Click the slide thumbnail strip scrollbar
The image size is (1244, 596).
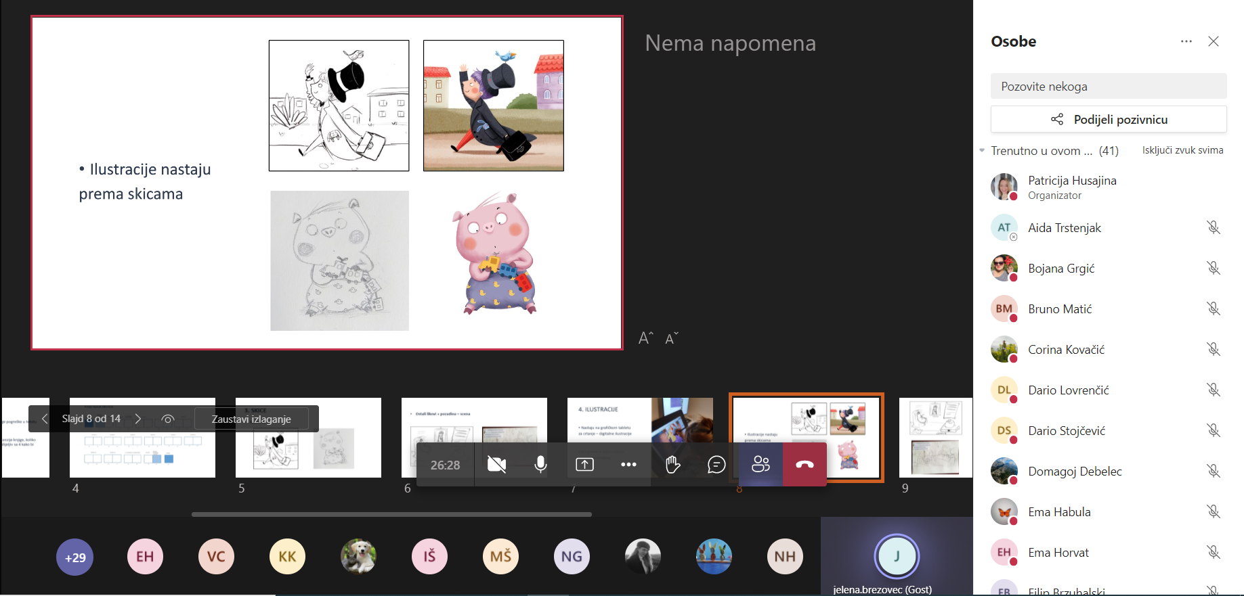[x=391, y=514]
